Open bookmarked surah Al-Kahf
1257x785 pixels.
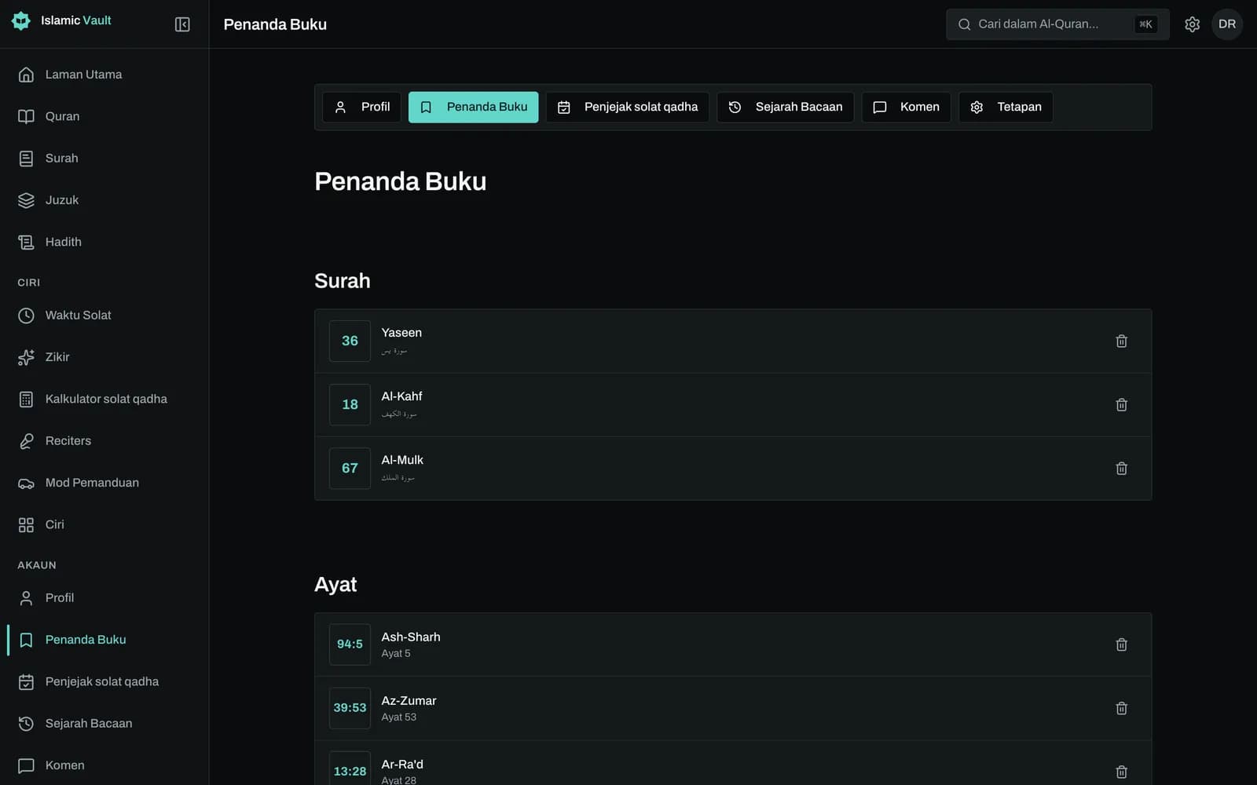coord(733,404)
